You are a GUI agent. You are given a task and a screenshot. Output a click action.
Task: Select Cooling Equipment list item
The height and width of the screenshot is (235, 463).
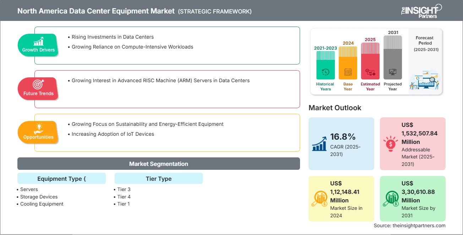42,204
